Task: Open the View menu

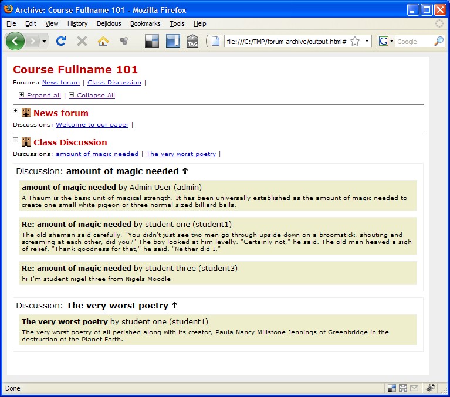Action: [52, 23]
